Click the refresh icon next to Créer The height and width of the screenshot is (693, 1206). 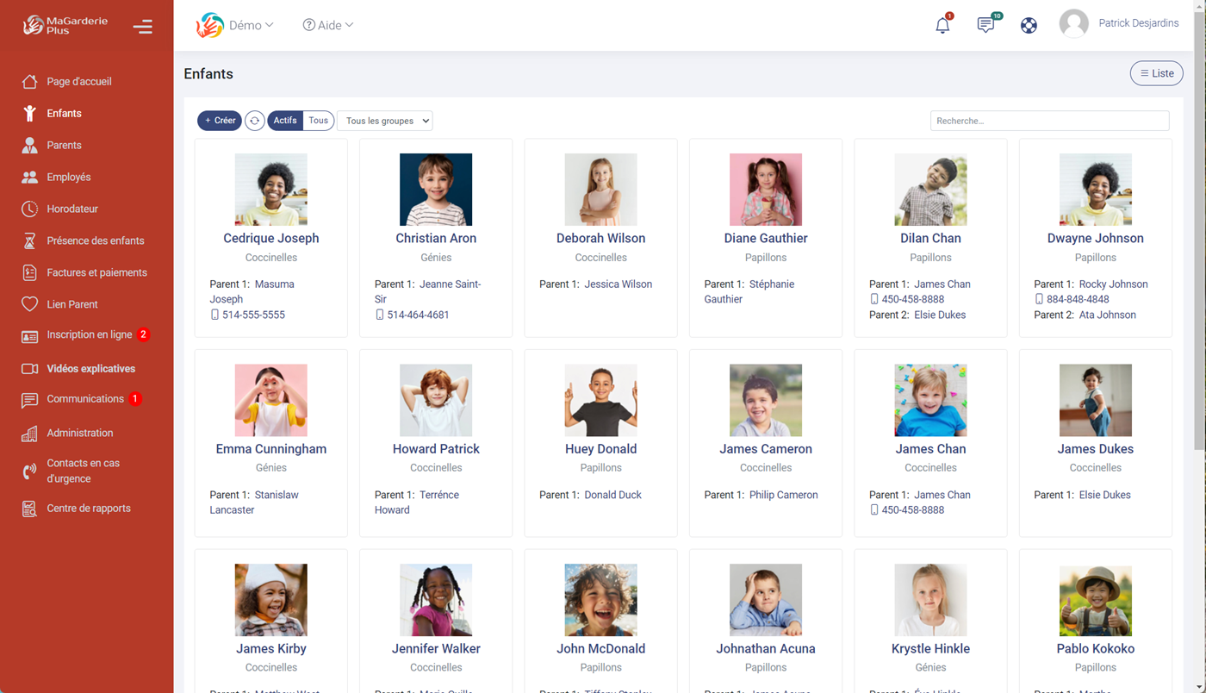pyautogui.click(x=254, y=121)
